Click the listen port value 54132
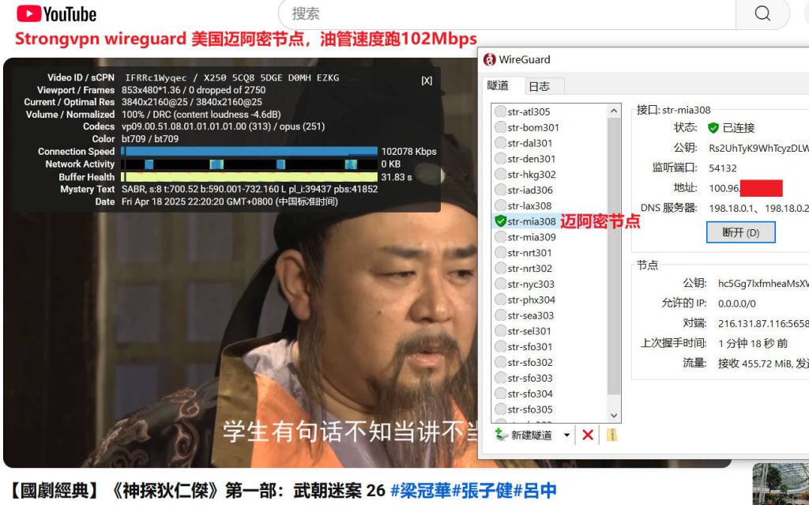Viewport: 809px width, 505px height. [723, 168]
